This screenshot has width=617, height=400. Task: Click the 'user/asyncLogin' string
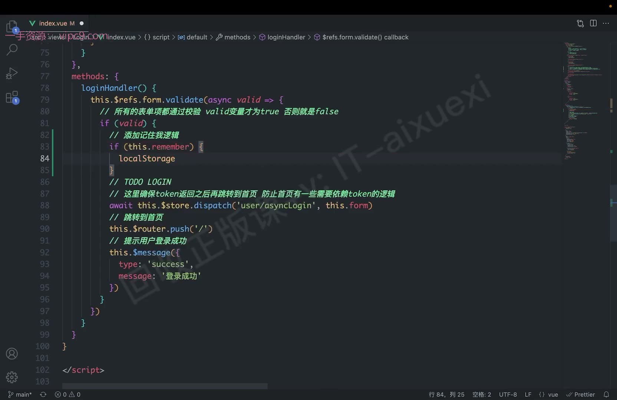coord(276,206)
